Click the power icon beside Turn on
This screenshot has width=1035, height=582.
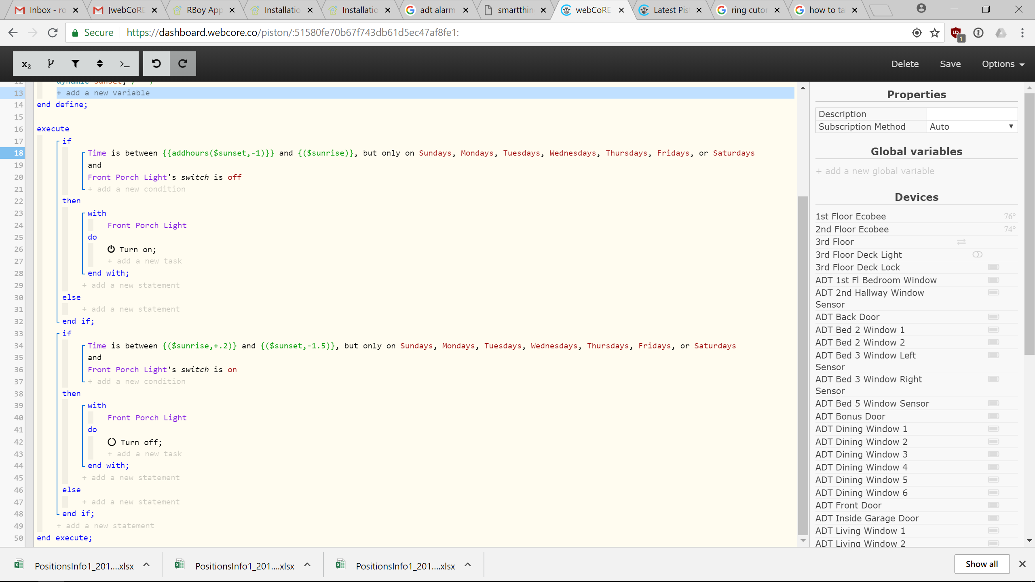(111, 249)
